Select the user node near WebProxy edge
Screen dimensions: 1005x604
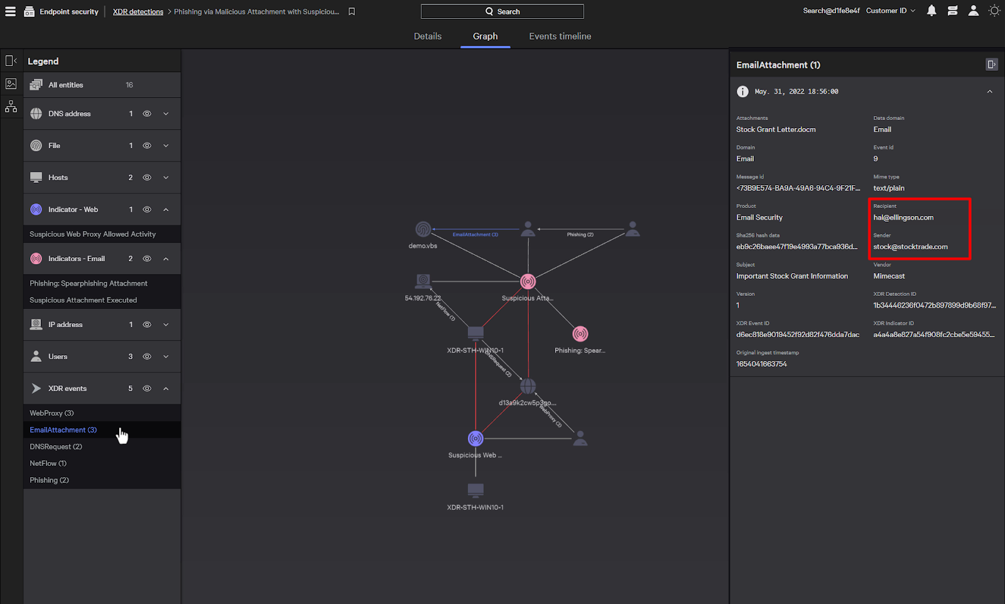click(580, 438)
